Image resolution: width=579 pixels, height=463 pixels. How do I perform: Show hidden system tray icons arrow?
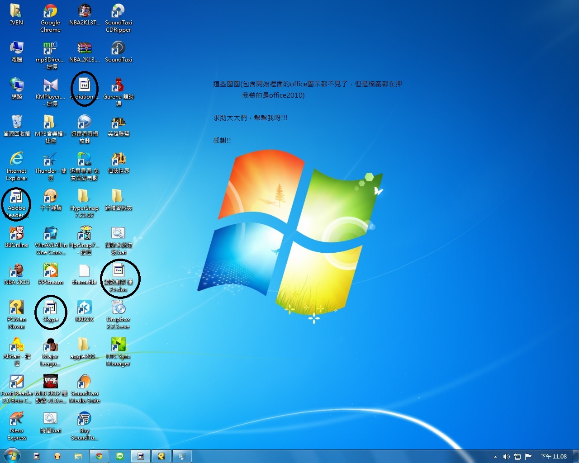pos(495,457)
